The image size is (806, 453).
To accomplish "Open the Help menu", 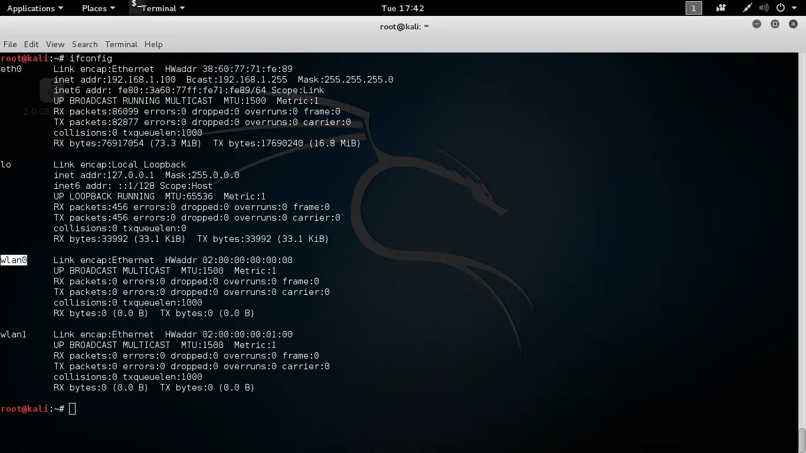I will click(x=153, y=44).
